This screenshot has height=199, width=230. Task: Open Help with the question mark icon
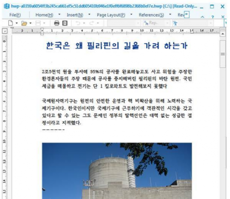point(212,17)
